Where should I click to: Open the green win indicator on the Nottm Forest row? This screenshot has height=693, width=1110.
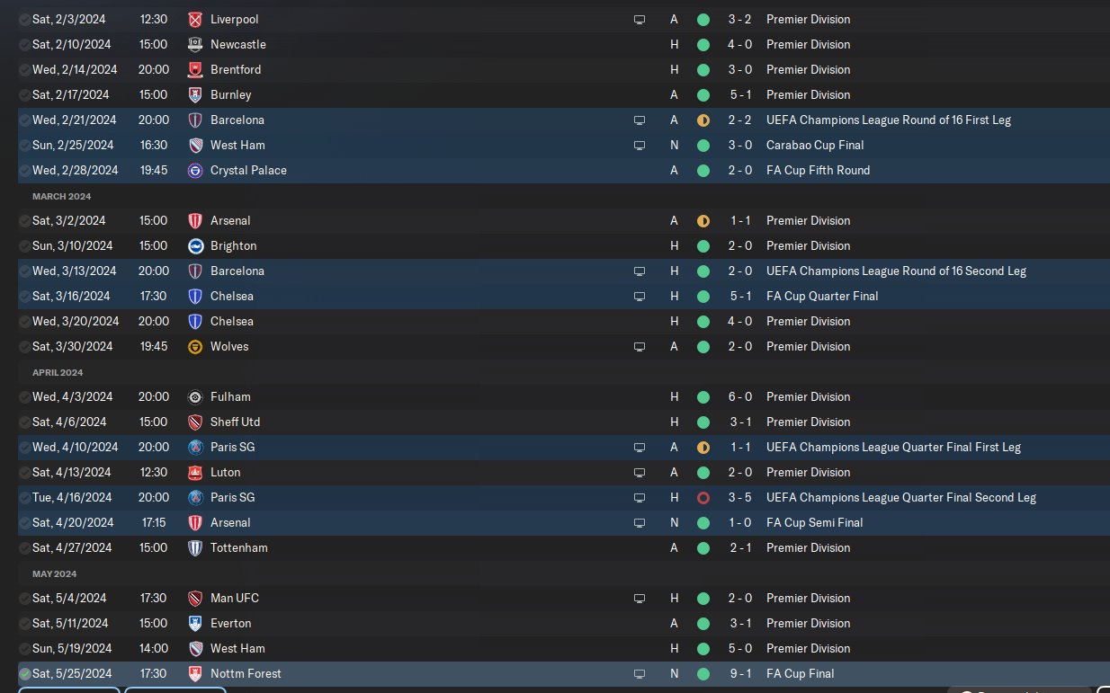click(703, 673)
